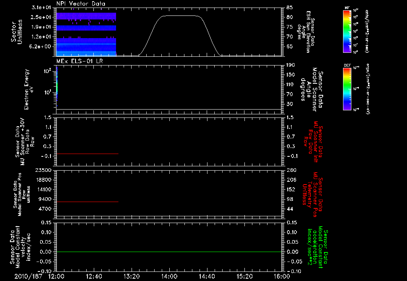Click the "cnts/(cm**2-sr-sec)" colorbar unit label
Image resolution: width=407 pixels, height=281 pixels.
(367, 31)
